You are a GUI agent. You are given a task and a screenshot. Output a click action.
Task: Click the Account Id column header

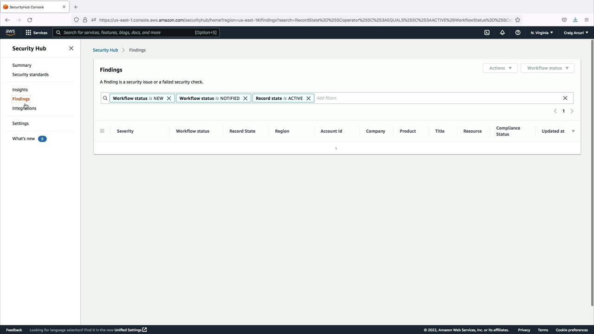coord(331,131)
